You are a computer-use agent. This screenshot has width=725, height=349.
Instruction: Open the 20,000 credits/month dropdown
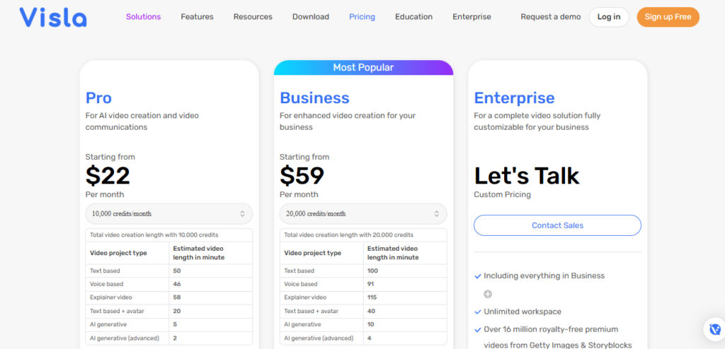click(x=363, y=213)
